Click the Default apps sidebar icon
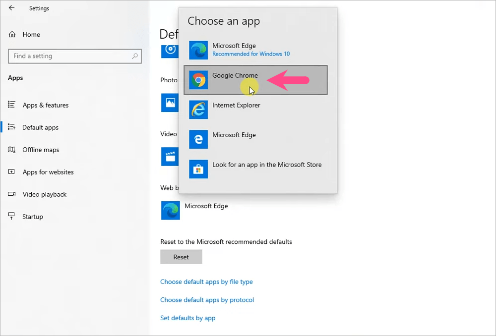Image resolution: width=496 pixels, height=336 pixels. [11, 127]
